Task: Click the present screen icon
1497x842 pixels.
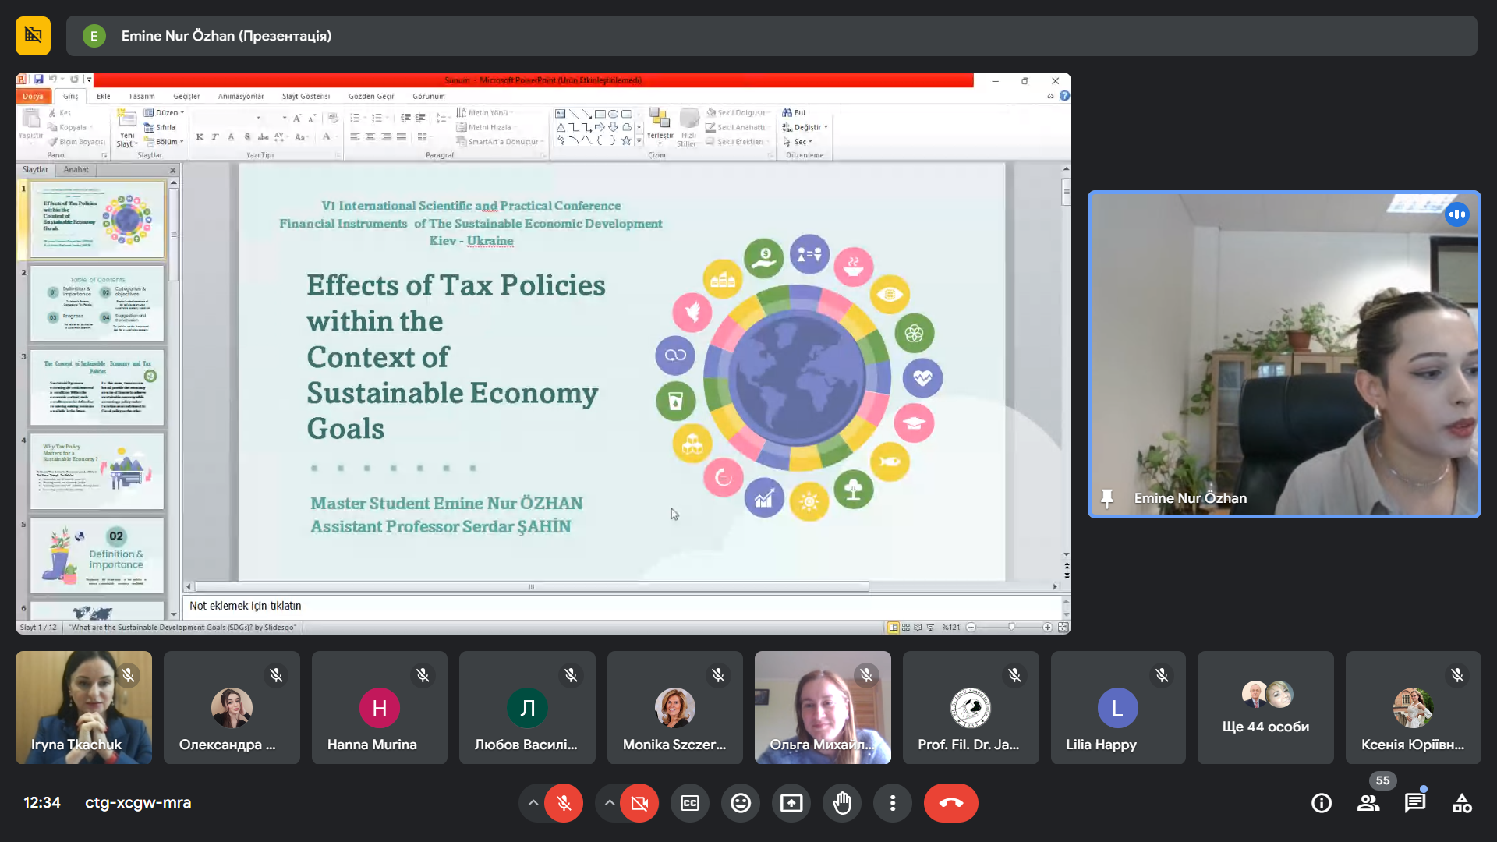Action: (x=791, y=803)
